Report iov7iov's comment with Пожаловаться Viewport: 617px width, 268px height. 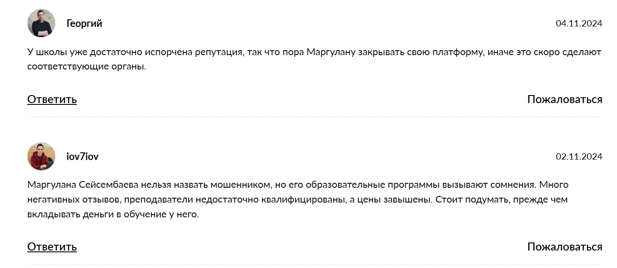pos(565,246)
